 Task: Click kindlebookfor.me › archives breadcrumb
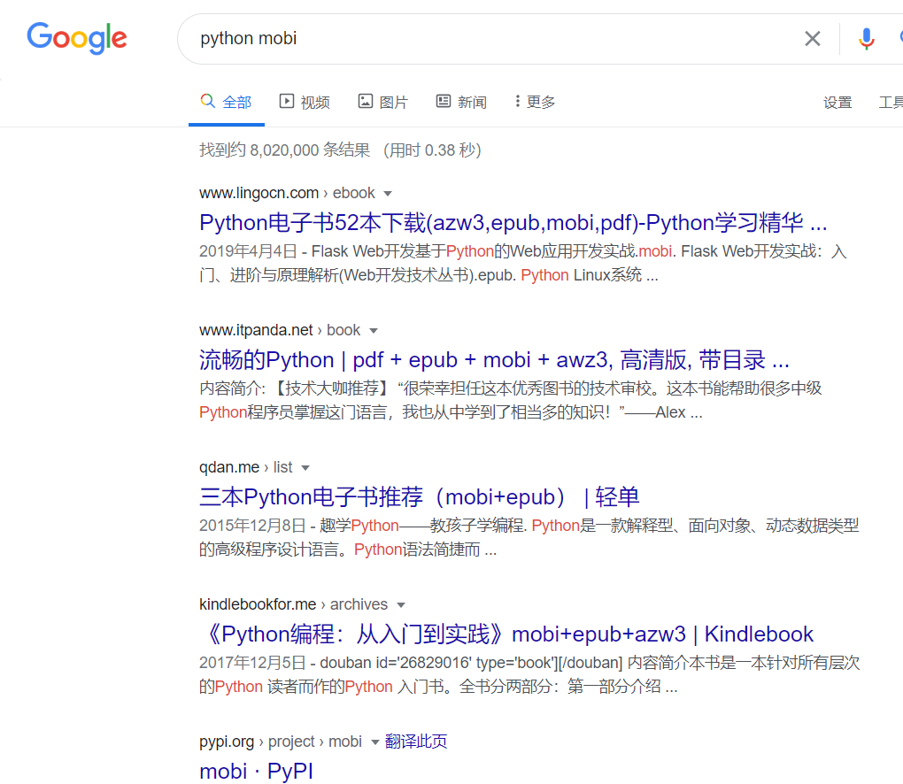294,604
